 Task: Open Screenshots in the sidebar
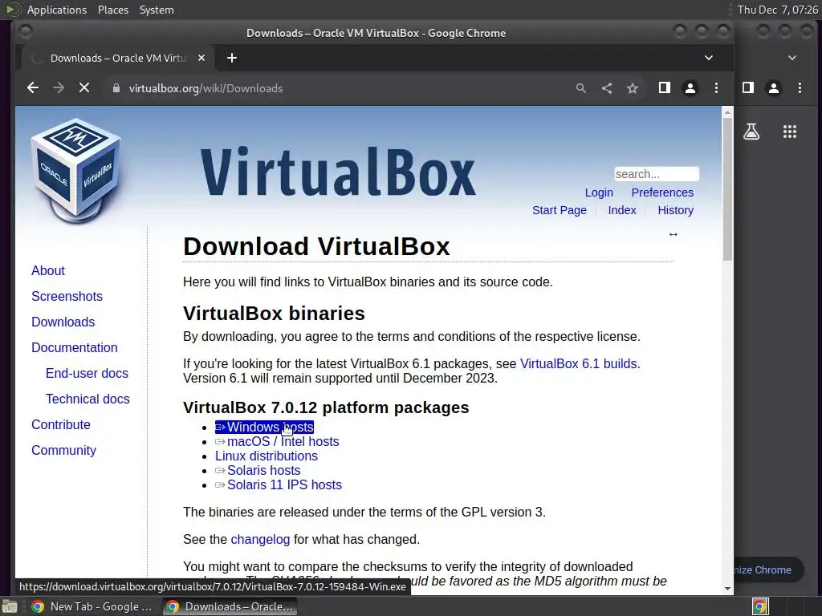tap(67, 297)
